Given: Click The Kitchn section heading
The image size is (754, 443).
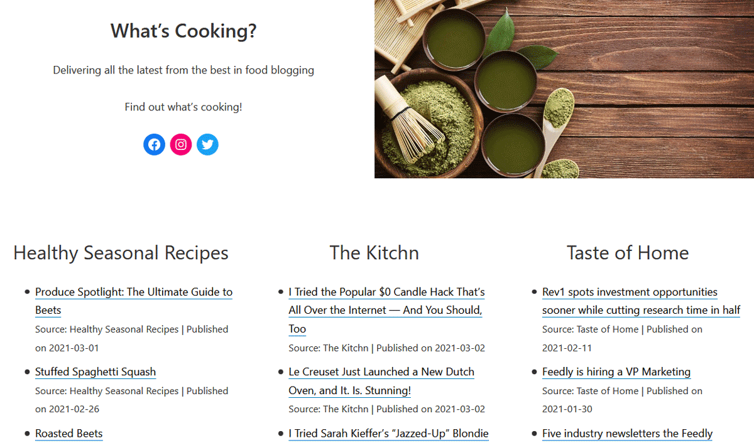Looking at the screenshot, I should (374, 253).
